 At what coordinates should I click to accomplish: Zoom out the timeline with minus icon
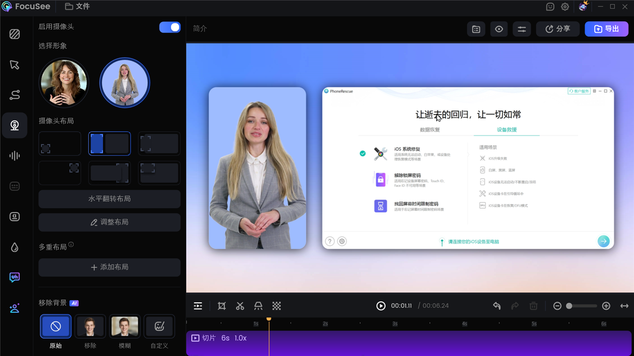[x=557, y=306]
